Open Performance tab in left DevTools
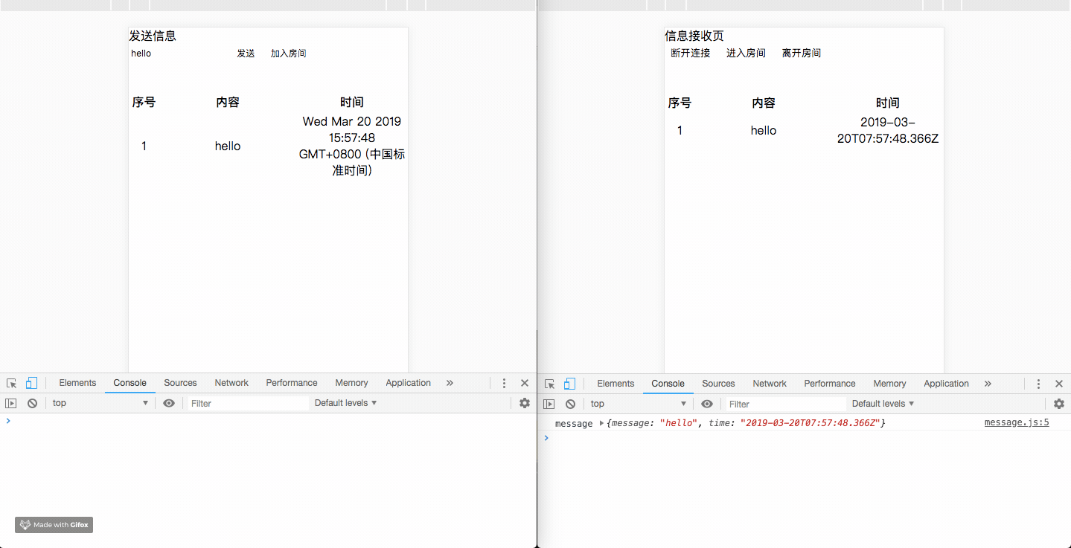Screen dimensions: 1071x548 [292, 383]
